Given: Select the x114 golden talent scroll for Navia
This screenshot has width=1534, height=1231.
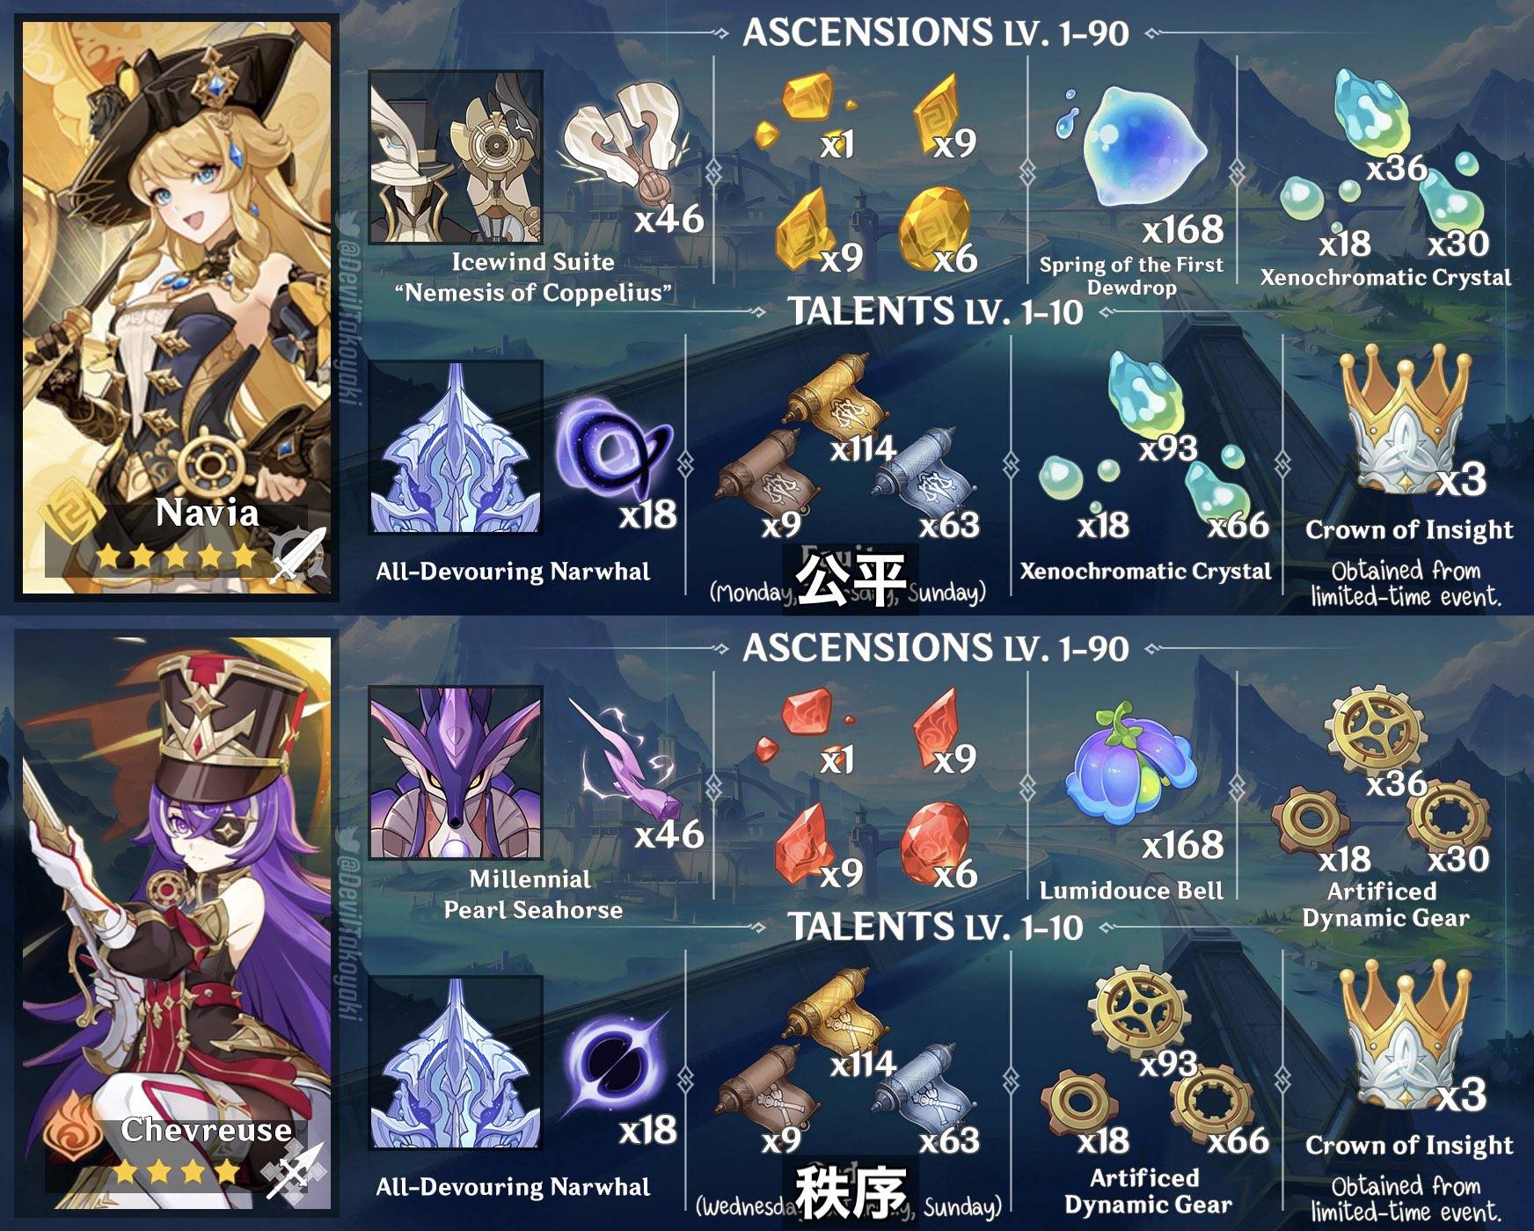Looking at the screenshot, I should (x=831, y=394).
